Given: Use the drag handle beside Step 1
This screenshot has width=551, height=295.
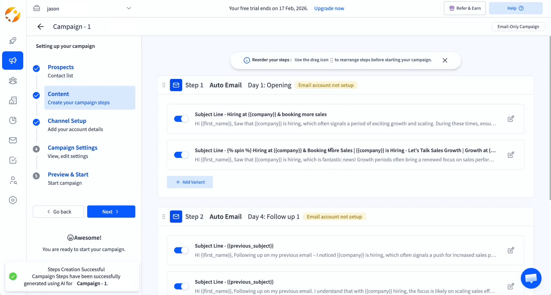Looking at the screenshot, I should point(164,85).
